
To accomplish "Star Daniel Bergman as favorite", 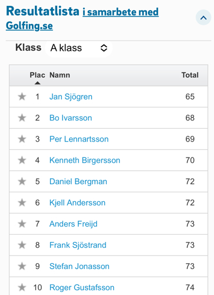I will point(22,181).
